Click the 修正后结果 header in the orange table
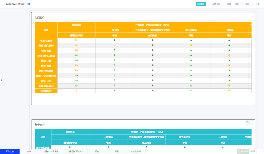This screenshot has height=154, width=264. (191, 30)
